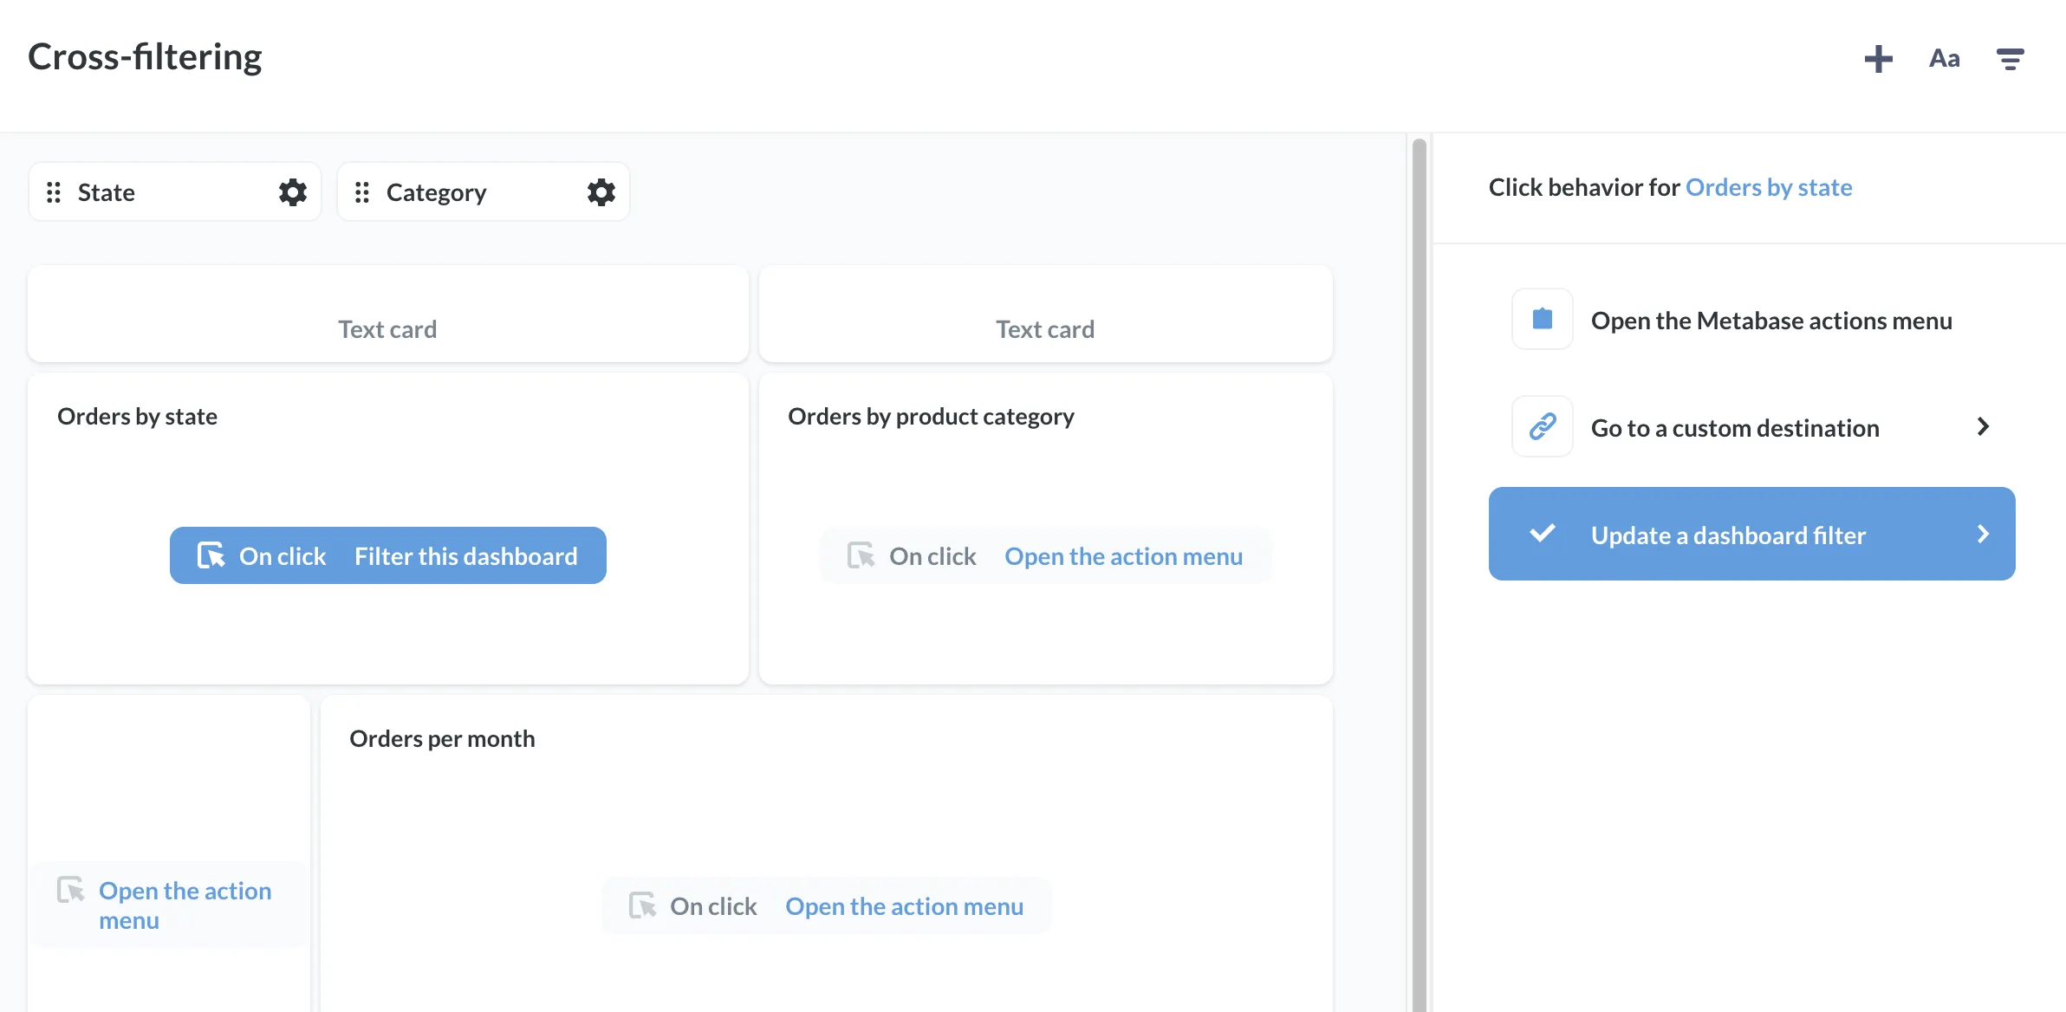
Task: Click the add plus icon in top right
Action: (x=1876, y=56)
